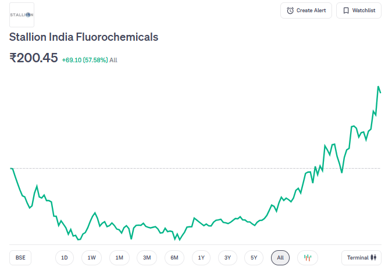Open the Stallion company logo thumbnail
This screenshot has width=385, height=270.
pyautogui.click(x=22, y=15)
